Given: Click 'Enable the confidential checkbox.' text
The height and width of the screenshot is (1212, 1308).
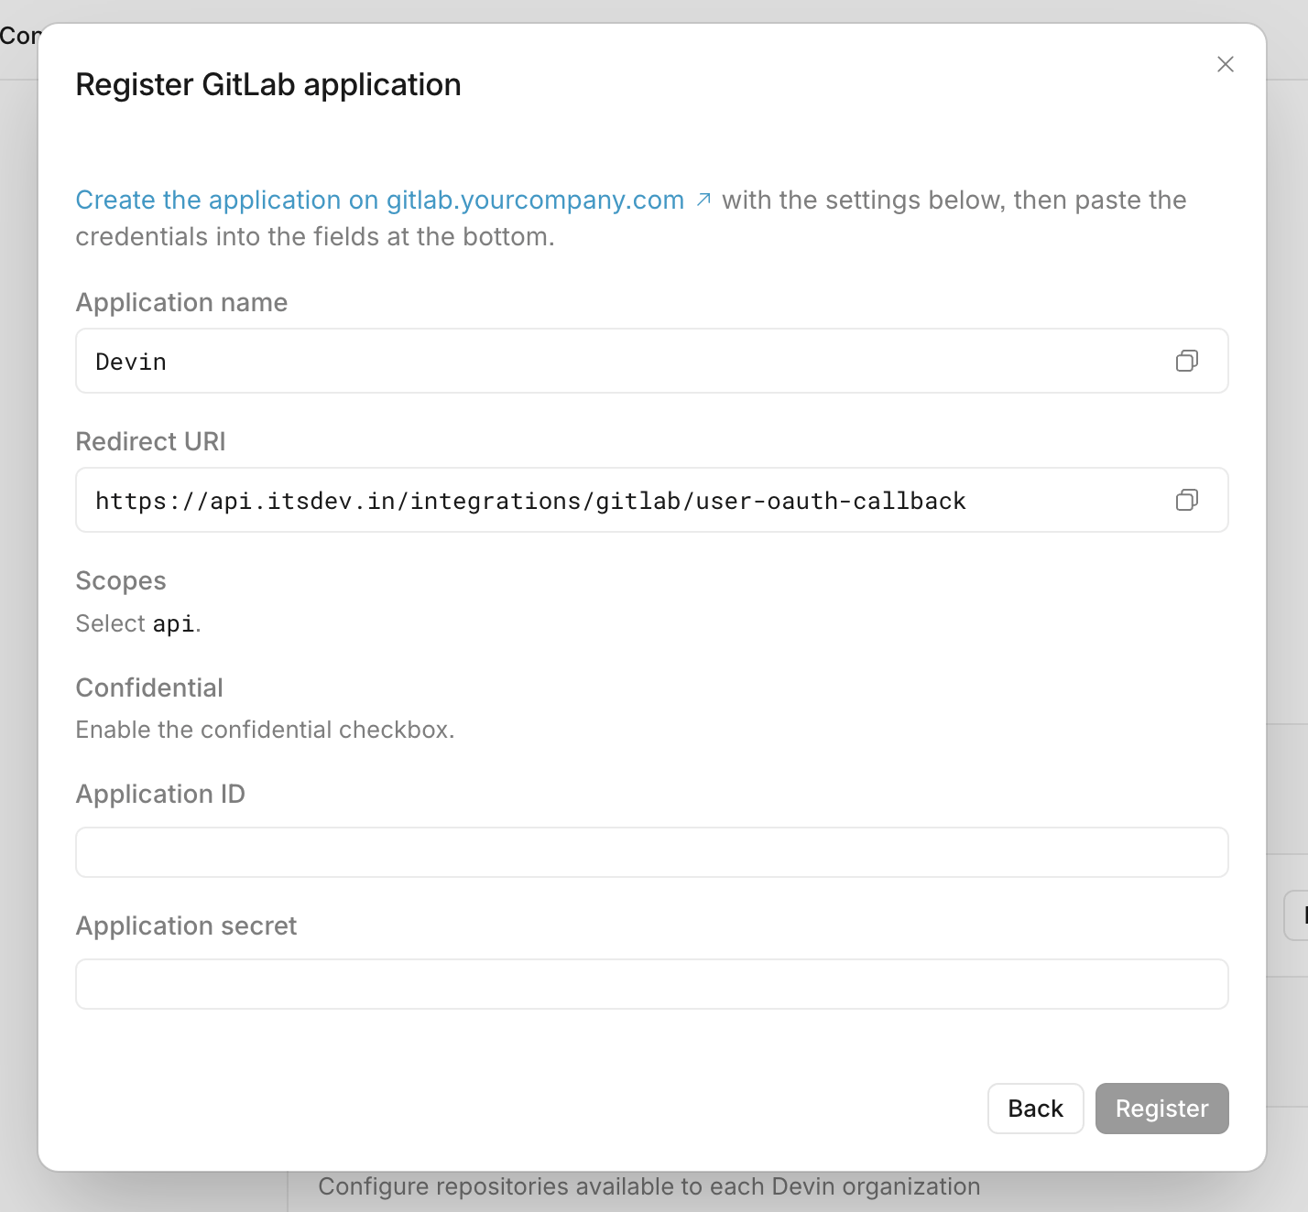Looking at the screenshot, I should pyautogui.click(x=265, y=730).
